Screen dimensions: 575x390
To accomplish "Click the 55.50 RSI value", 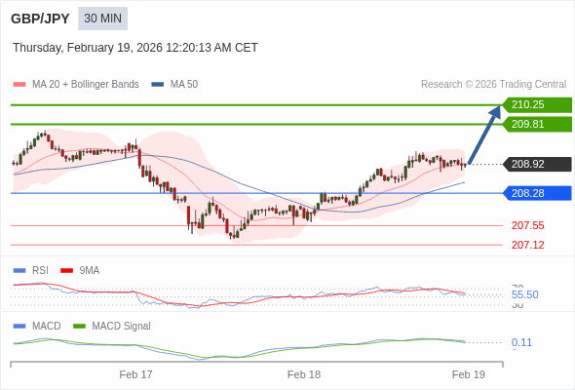I will tap(524, 294).
